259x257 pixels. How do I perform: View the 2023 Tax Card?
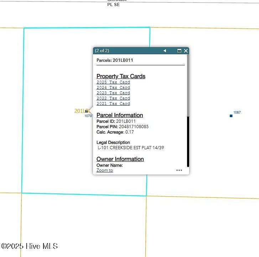point(113,93)
